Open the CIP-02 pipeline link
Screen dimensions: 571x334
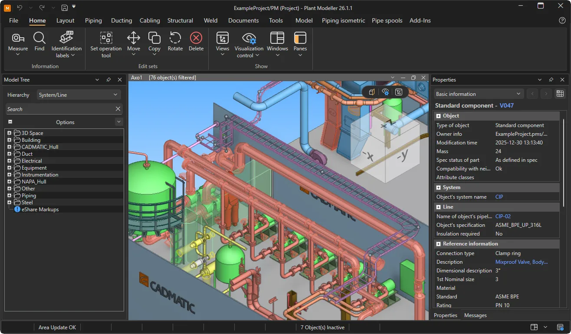pyautogui.click(x=503, y=216)
